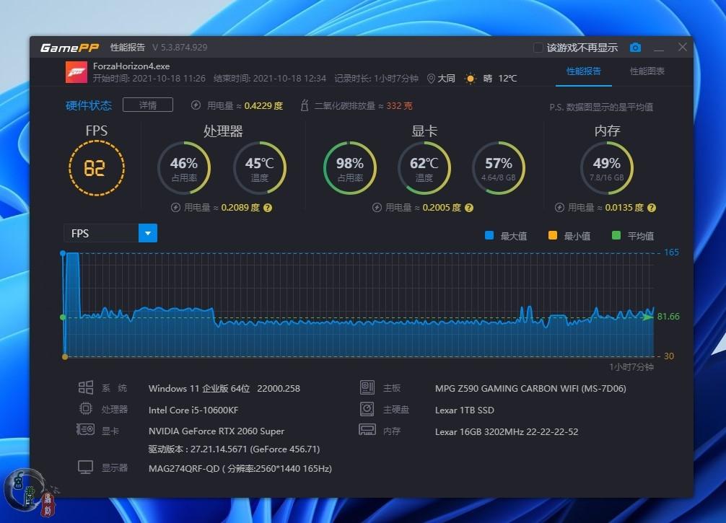The height and width of the screenshot is (523, 726).
Task: Click the graphics card icon in specs
Action: pos(86,430)
